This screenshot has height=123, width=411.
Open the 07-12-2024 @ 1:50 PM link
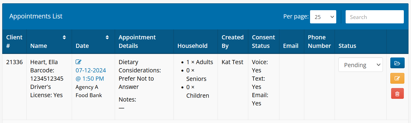coord(91,75)
